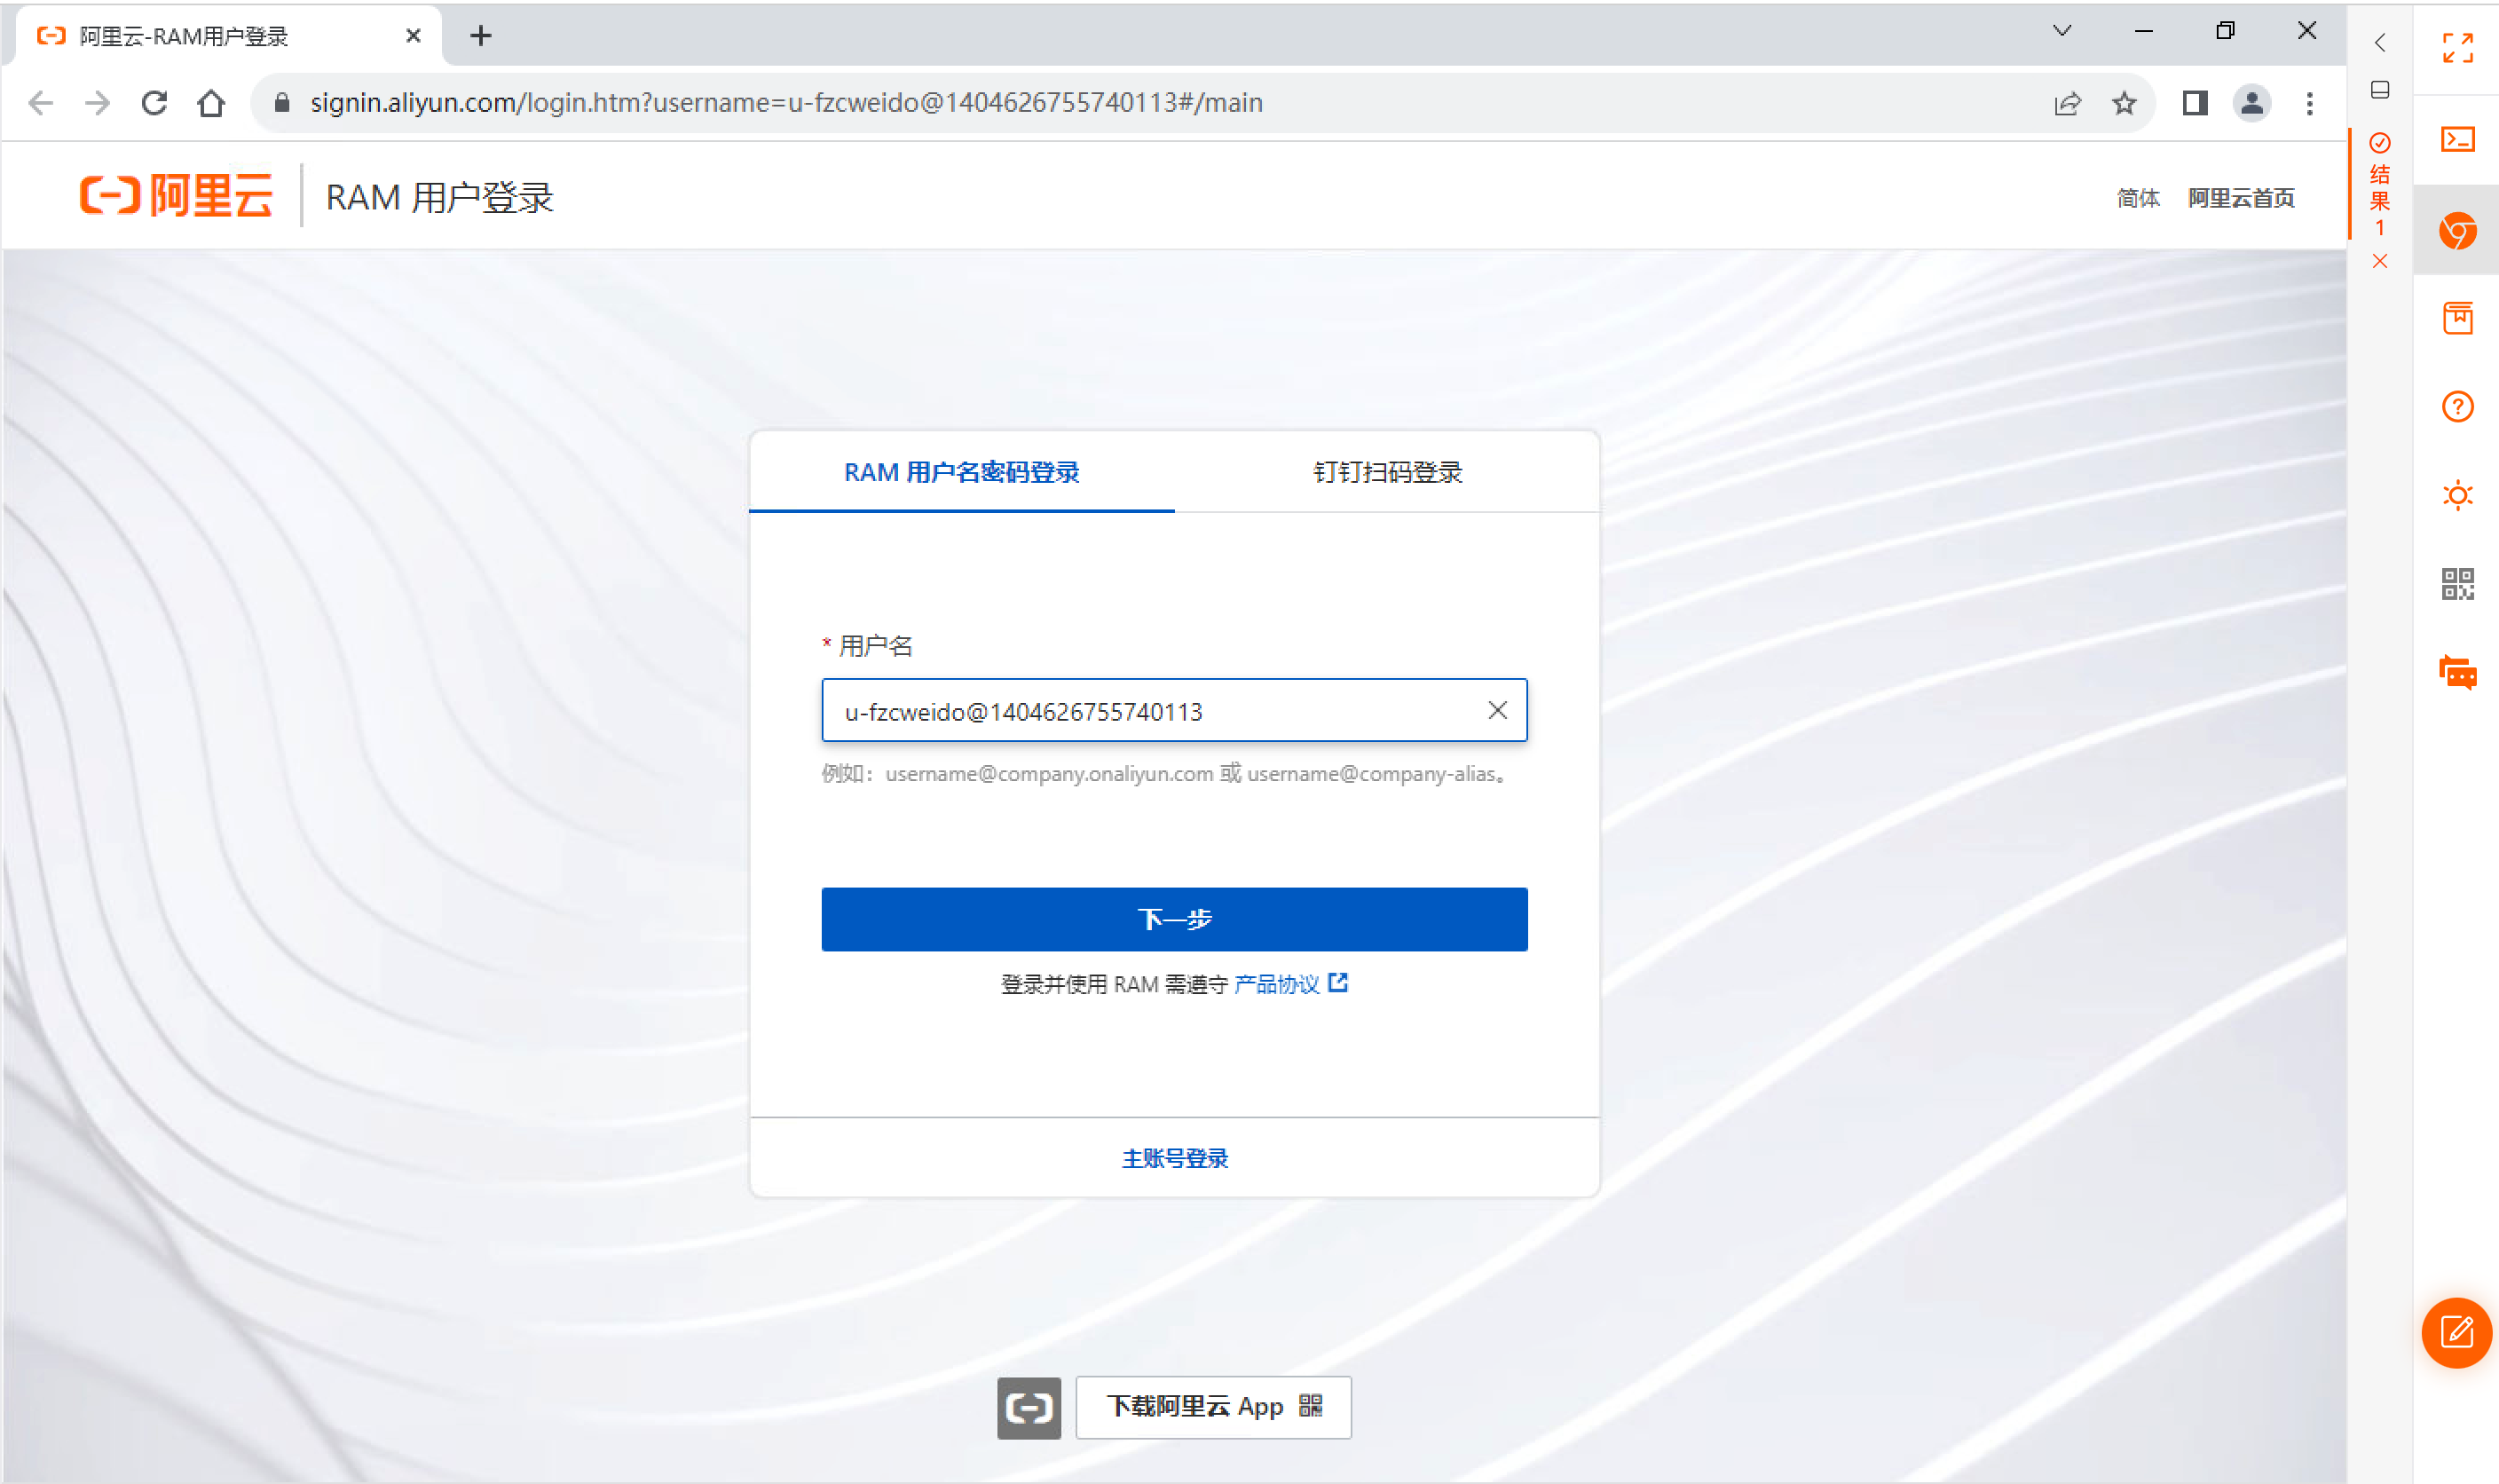Toggle the browser side panel icon
The image size is (2499, 1484).
2195,103
